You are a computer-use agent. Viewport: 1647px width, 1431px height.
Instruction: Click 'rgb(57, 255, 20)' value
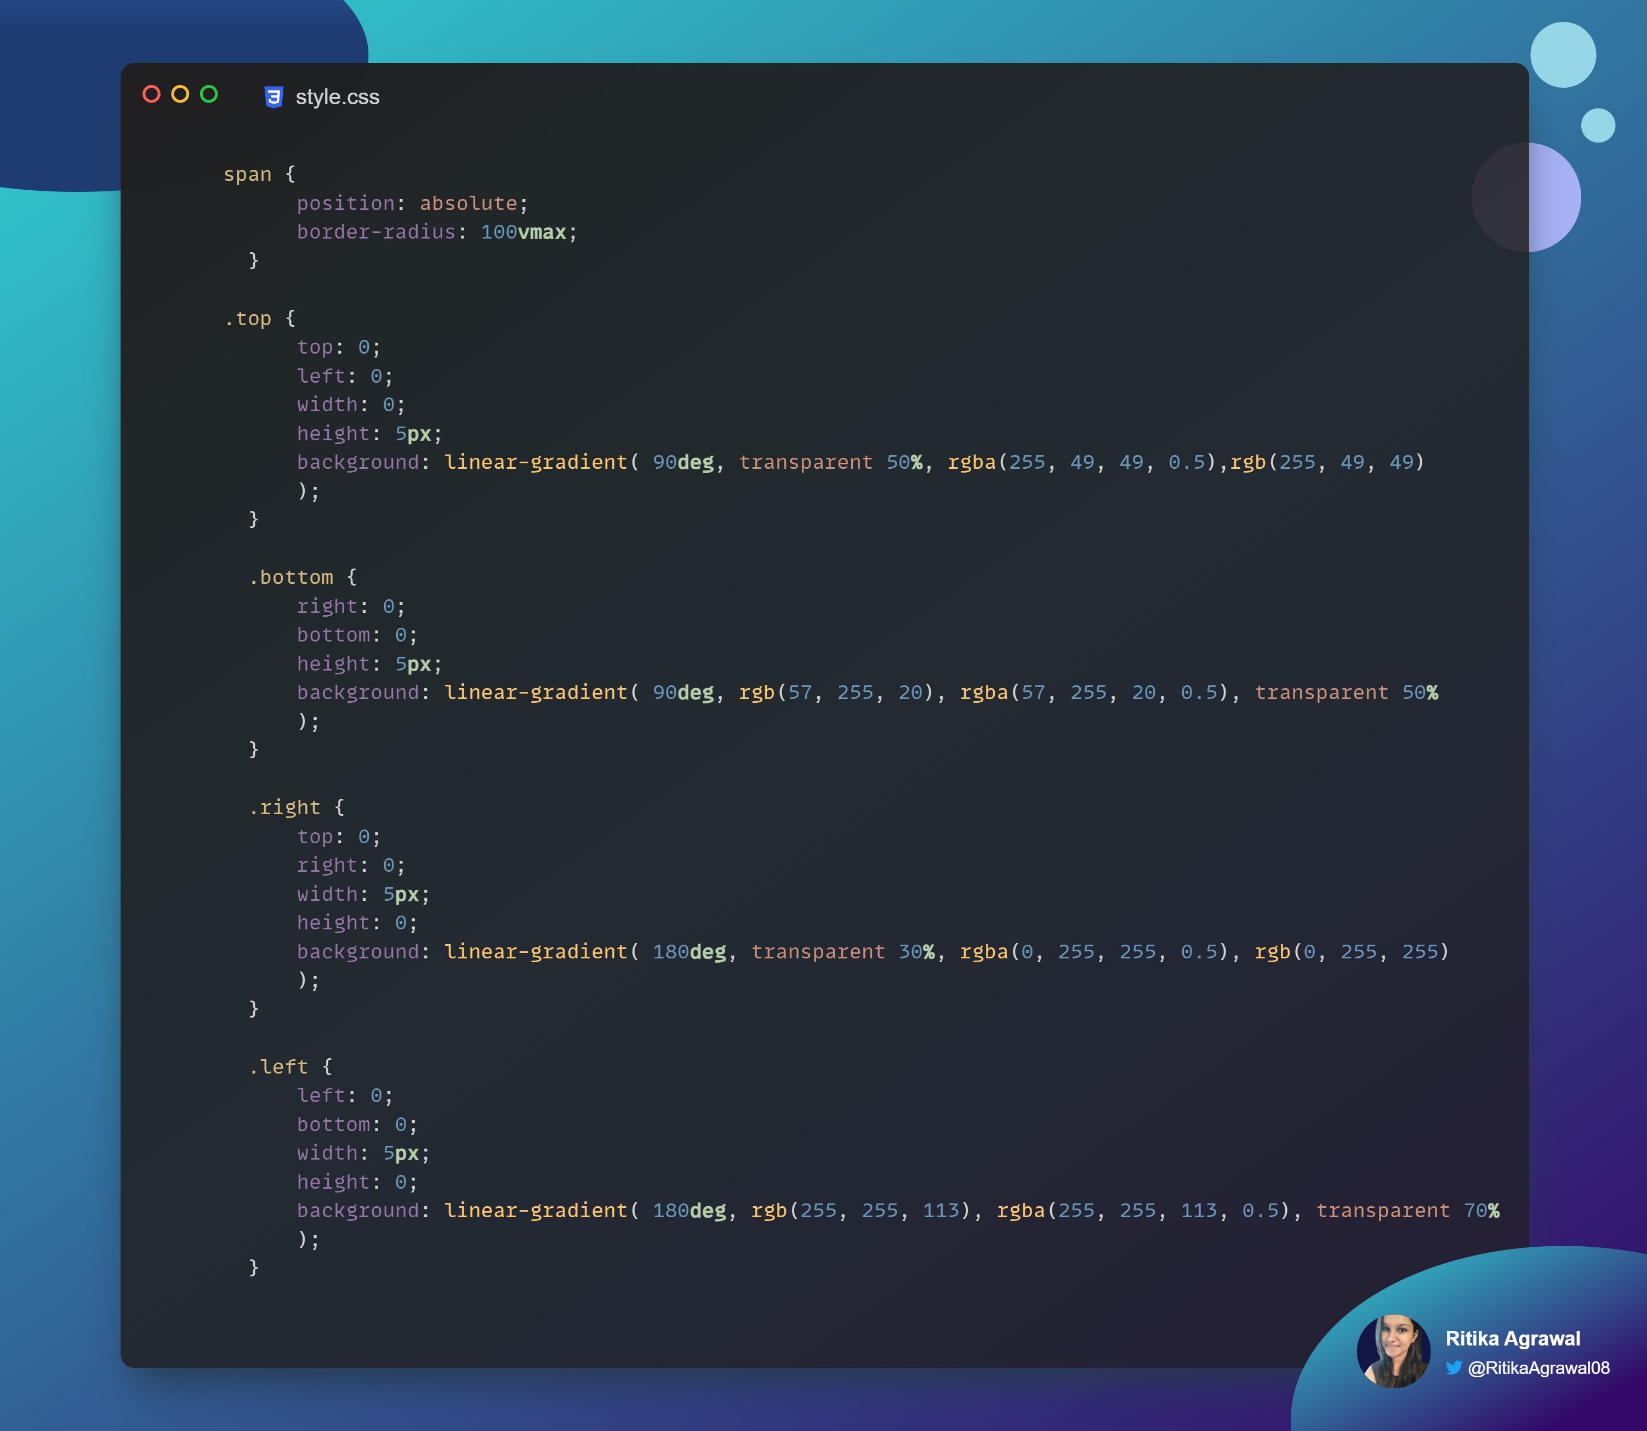coord(837,692)
